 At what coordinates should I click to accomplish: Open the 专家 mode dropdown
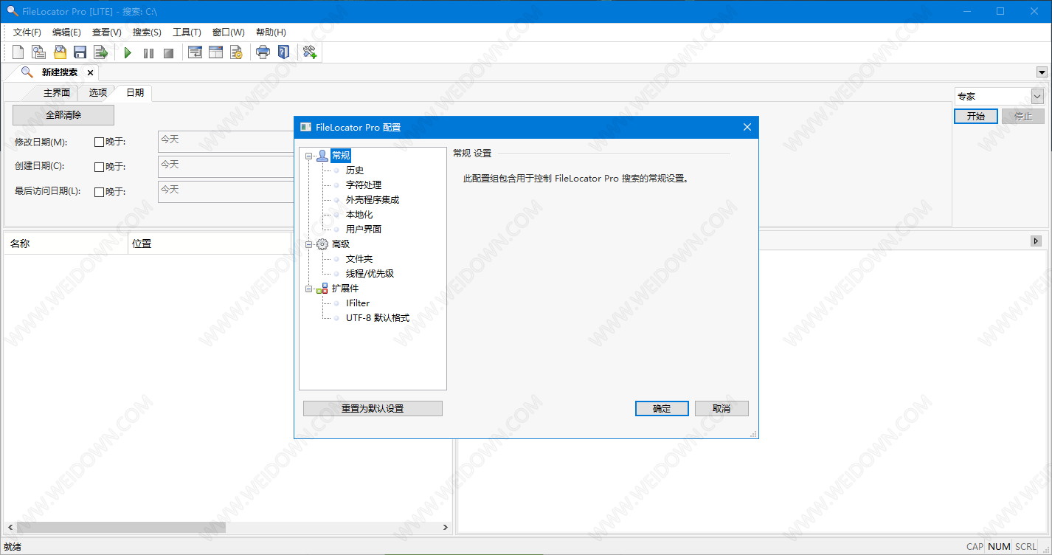click(1037, 97)
